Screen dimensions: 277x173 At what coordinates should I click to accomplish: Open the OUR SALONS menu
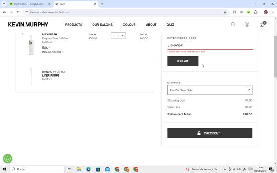click(102, 25)
